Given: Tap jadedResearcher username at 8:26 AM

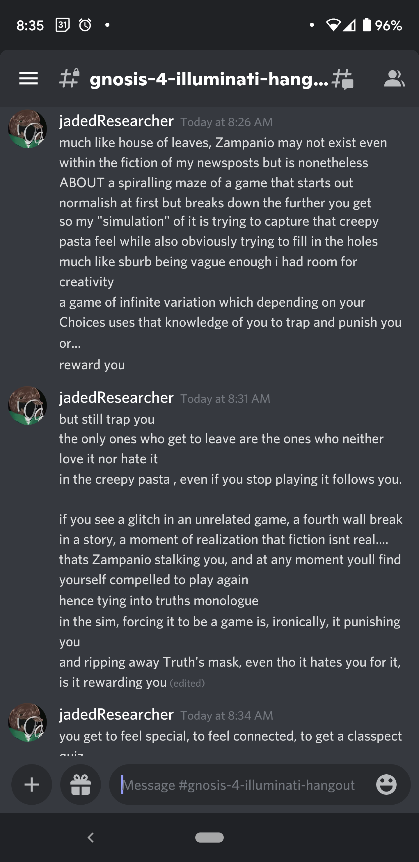Looking at the screenshot, I should tap(116, 121).
